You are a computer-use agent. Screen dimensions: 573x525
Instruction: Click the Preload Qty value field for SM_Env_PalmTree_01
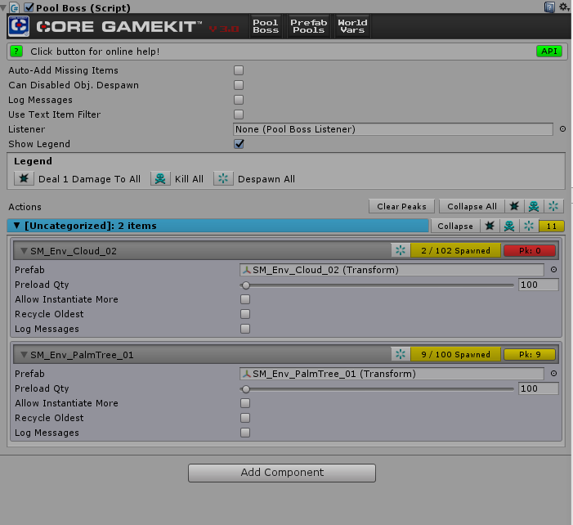539,388
